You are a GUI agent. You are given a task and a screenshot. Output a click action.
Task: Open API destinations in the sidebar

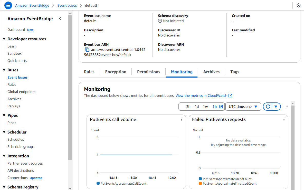(x=21, y=170)
